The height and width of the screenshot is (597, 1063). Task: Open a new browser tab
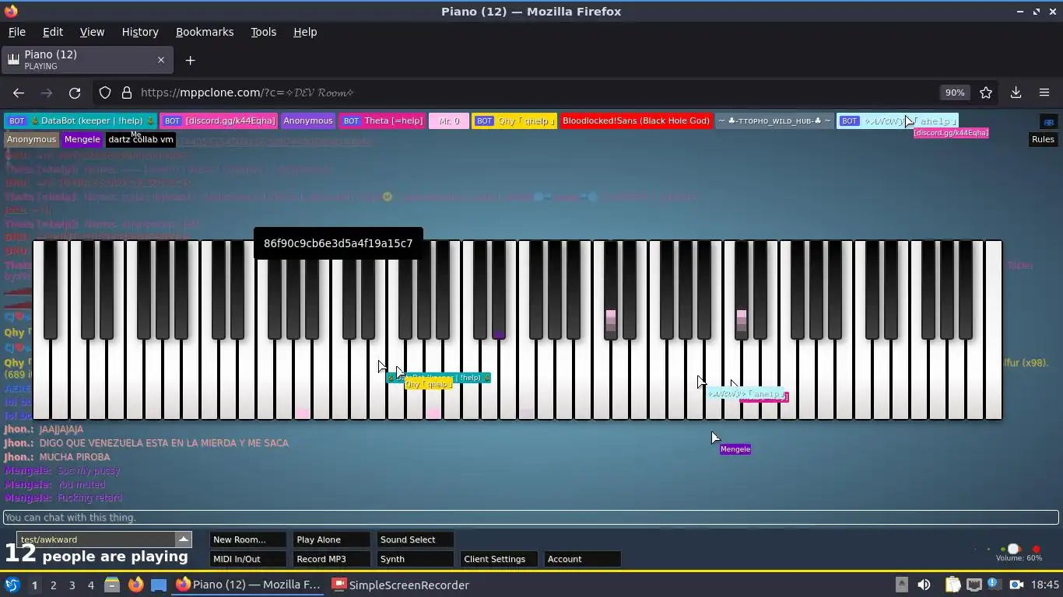tap(190, 60)
